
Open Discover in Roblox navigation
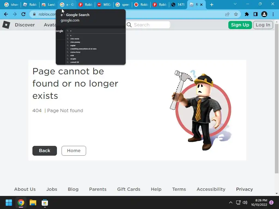(25, 25)
